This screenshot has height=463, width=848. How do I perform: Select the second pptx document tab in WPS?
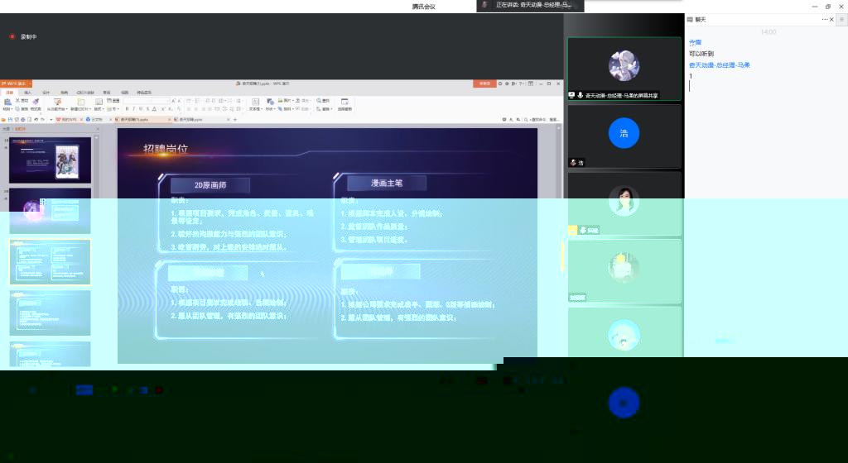click(201, 119)
